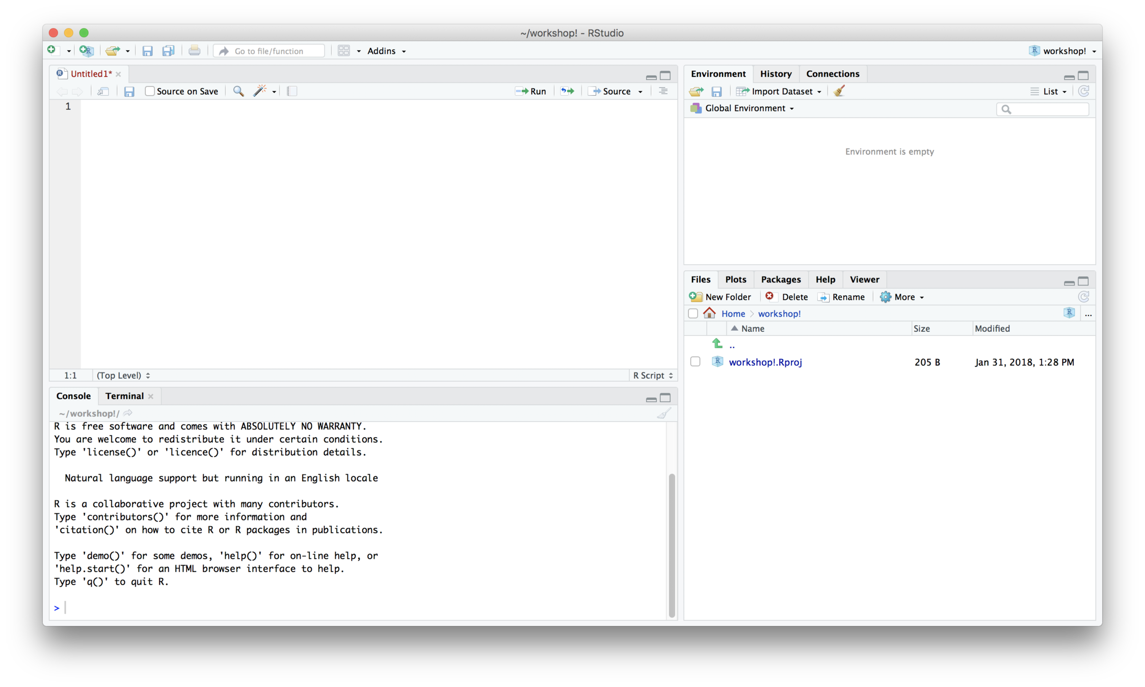Open the Packages tab
This screenshot has height=687, width=1145.
point(780,279)
